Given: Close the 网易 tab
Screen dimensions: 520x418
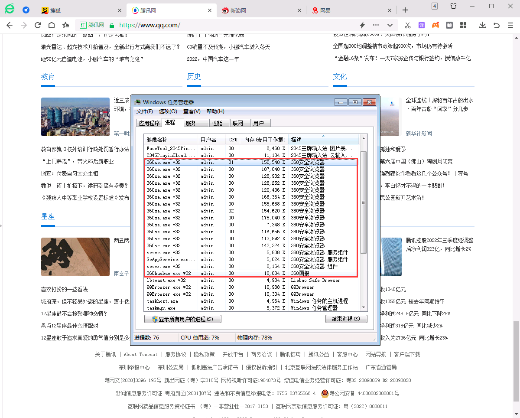Looking at the screenshot, I should 390,10.
